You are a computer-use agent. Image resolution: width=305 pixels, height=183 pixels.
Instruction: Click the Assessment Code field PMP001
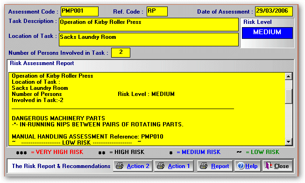[79, 11]
